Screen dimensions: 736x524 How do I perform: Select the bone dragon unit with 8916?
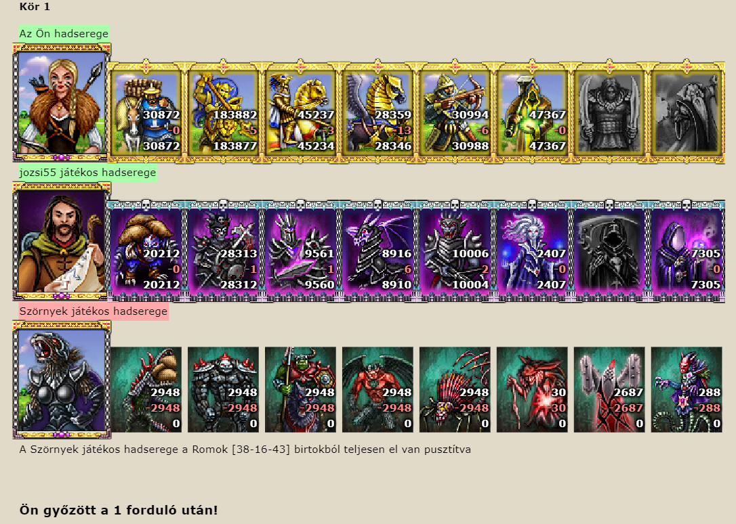pos(378,251)
